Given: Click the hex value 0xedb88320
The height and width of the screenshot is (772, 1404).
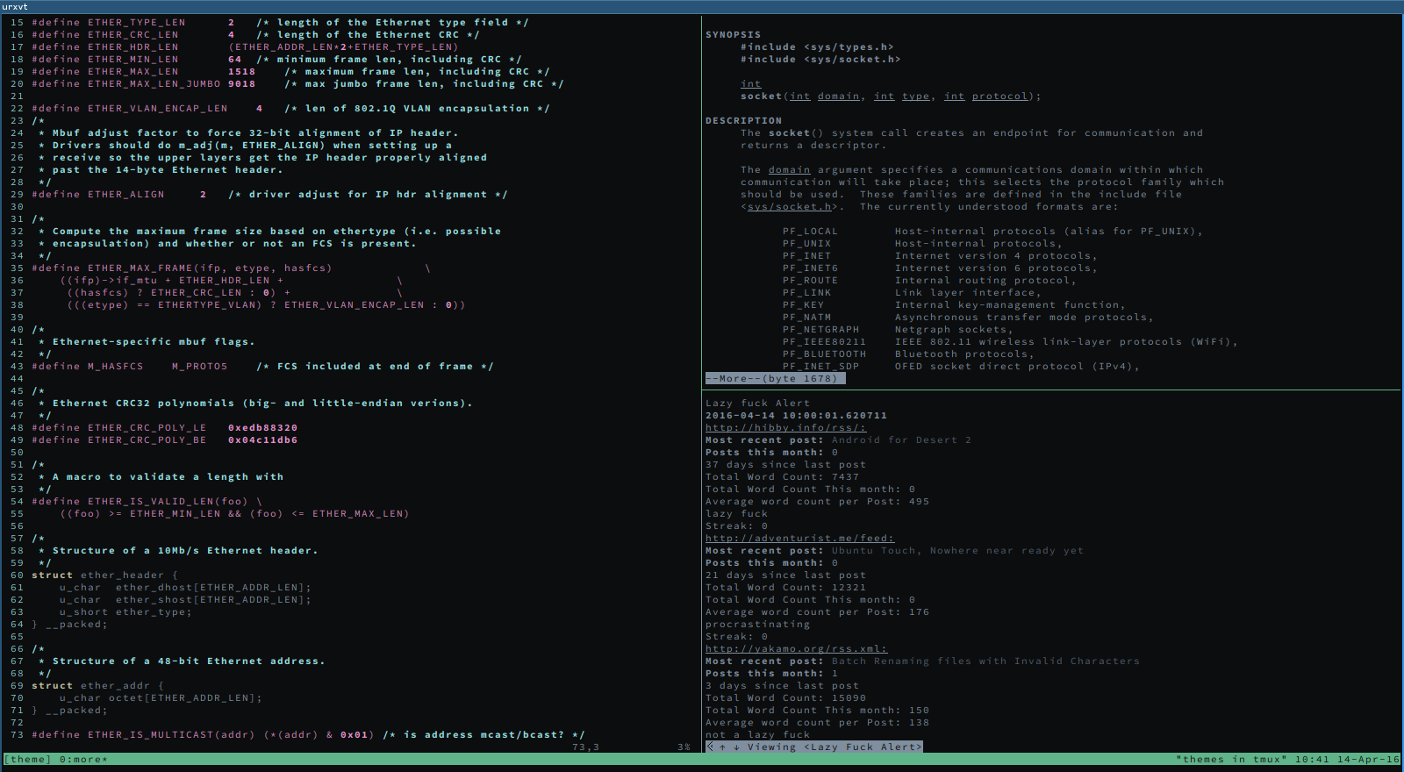Looking at the screenshot, I should click(x=262, y=428).
